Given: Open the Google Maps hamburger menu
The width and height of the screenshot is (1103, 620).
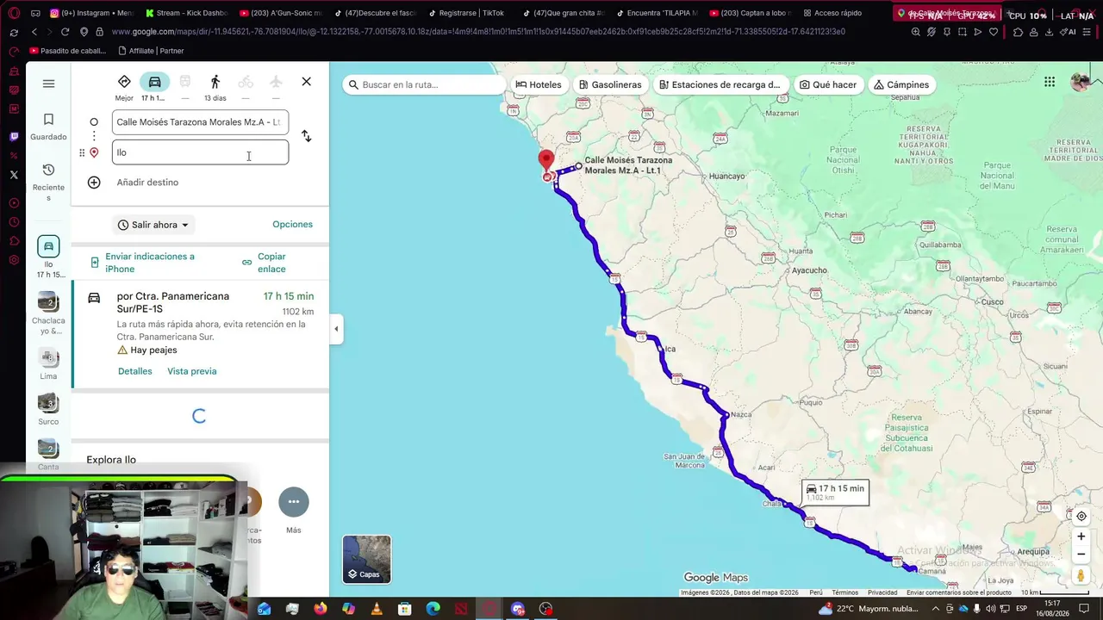Looking at the screenshot, I should coord(48,84).
